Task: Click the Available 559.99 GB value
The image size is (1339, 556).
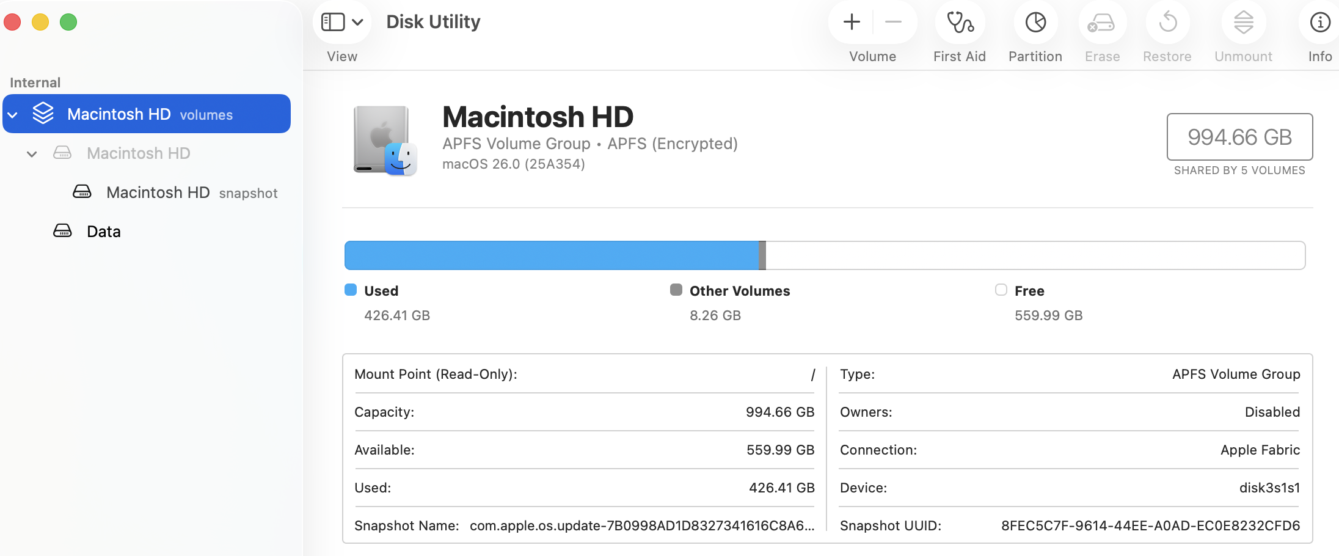Action: point(781,450)
